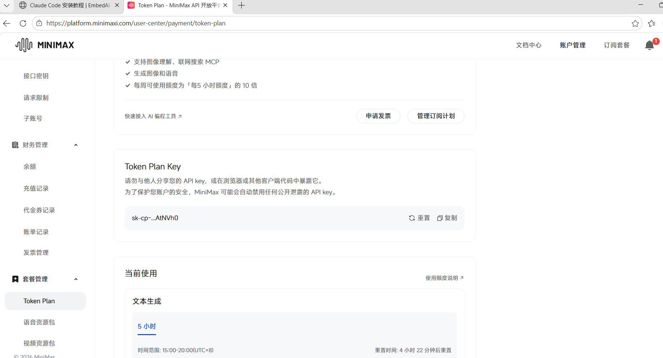Click the 套餐管理 bookmark icon
The image size is (663, 358).
(15, 279)
